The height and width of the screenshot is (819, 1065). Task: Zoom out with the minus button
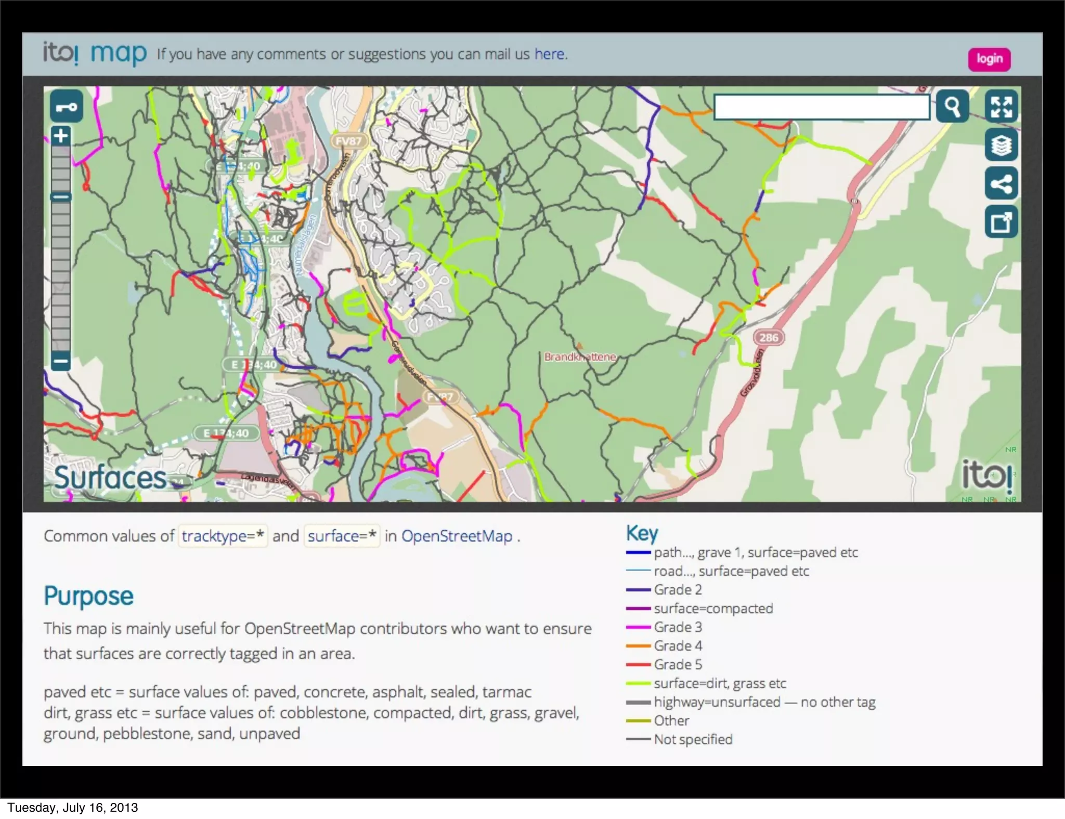click(61, 361)
